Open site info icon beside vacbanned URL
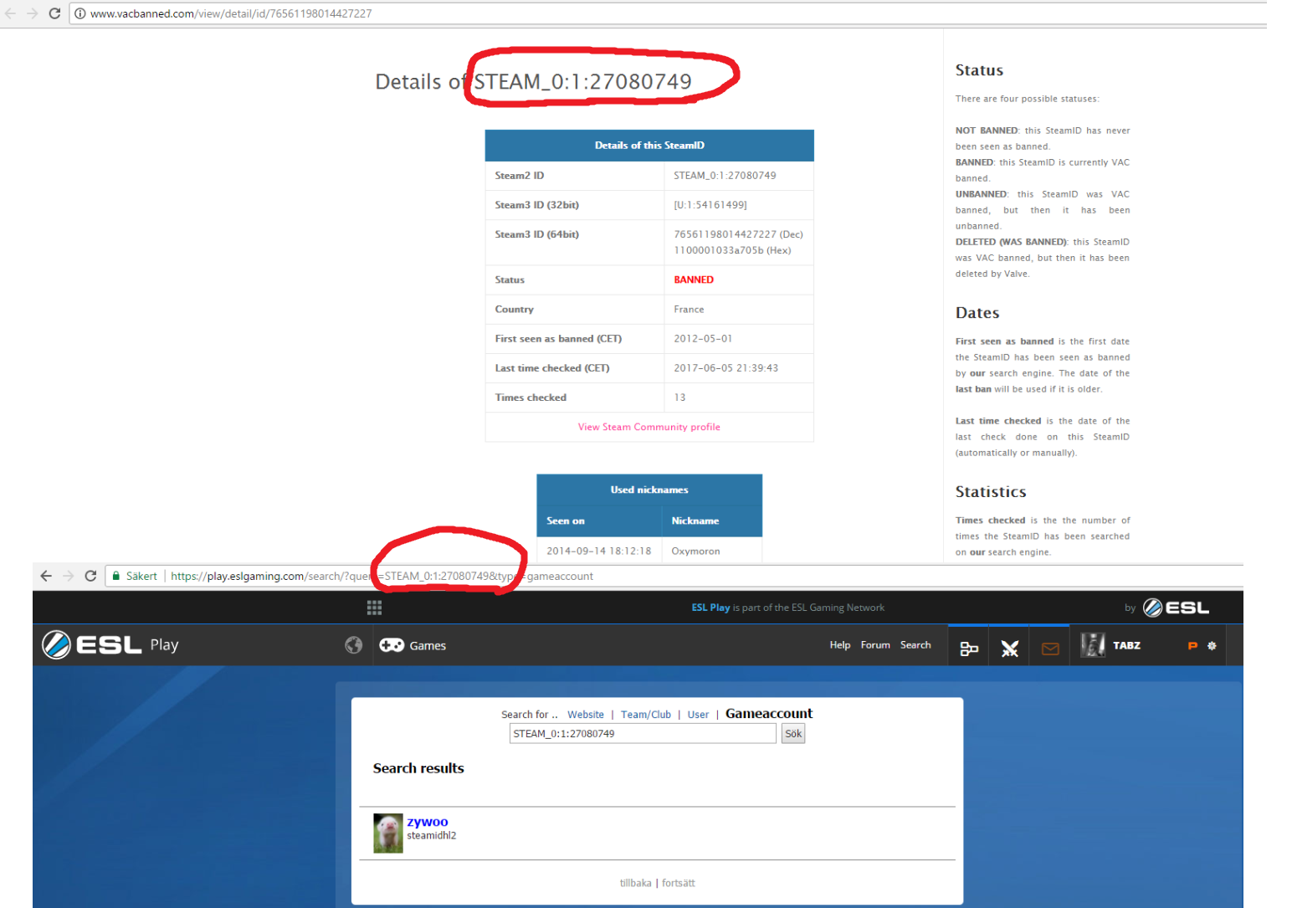 79,13
